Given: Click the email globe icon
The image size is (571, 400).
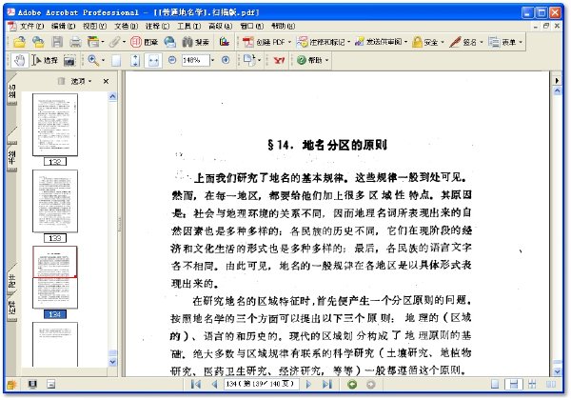Looking at the screenshot, I should point(169,42).
